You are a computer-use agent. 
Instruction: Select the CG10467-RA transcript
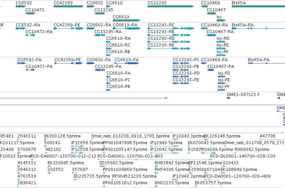[211, 35]
